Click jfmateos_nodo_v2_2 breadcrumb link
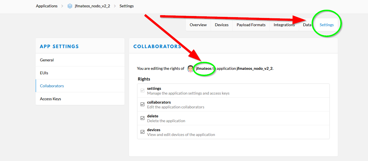 [x=92, y=6]
